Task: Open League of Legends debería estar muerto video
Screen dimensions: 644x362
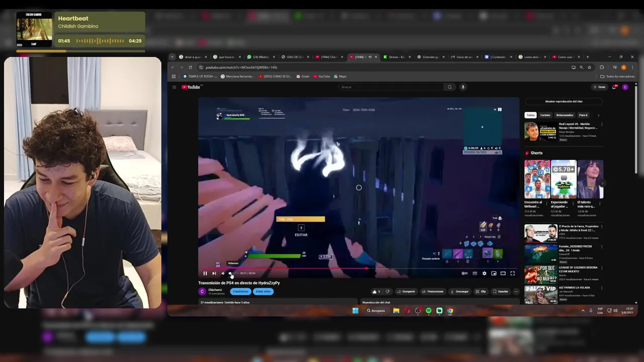Action: 541,275
